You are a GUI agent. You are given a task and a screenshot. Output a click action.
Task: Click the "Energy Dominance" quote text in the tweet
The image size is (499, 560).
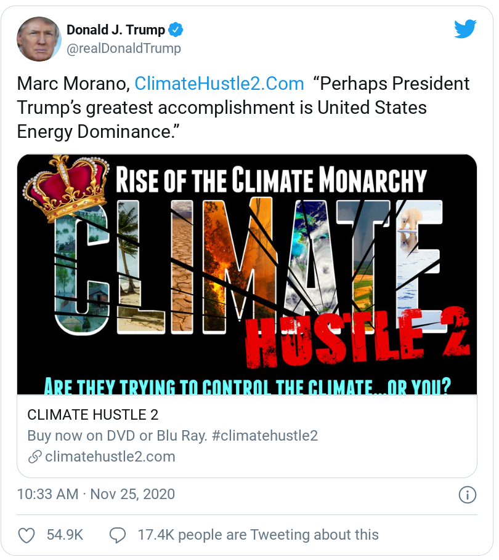[92, 132]
